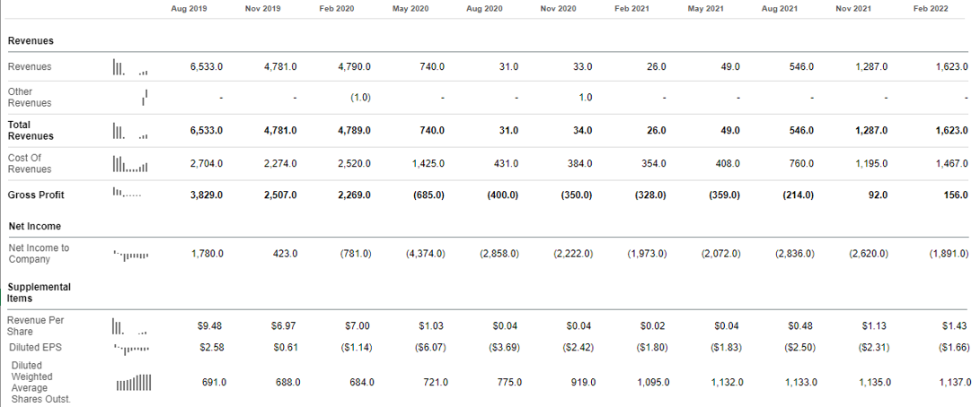This screenshot has height=407, width=980.
Task: Click the Nov 2020 column header
Action: point(558,8)
